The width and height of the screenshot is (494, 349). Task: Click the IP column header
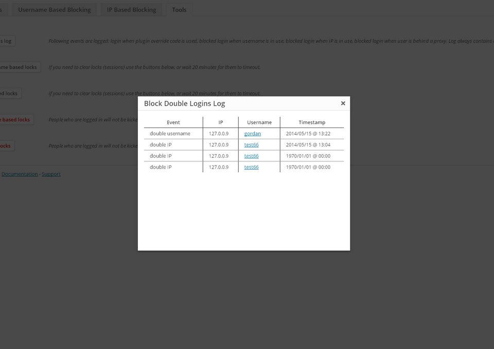click(x=220, y=122)
